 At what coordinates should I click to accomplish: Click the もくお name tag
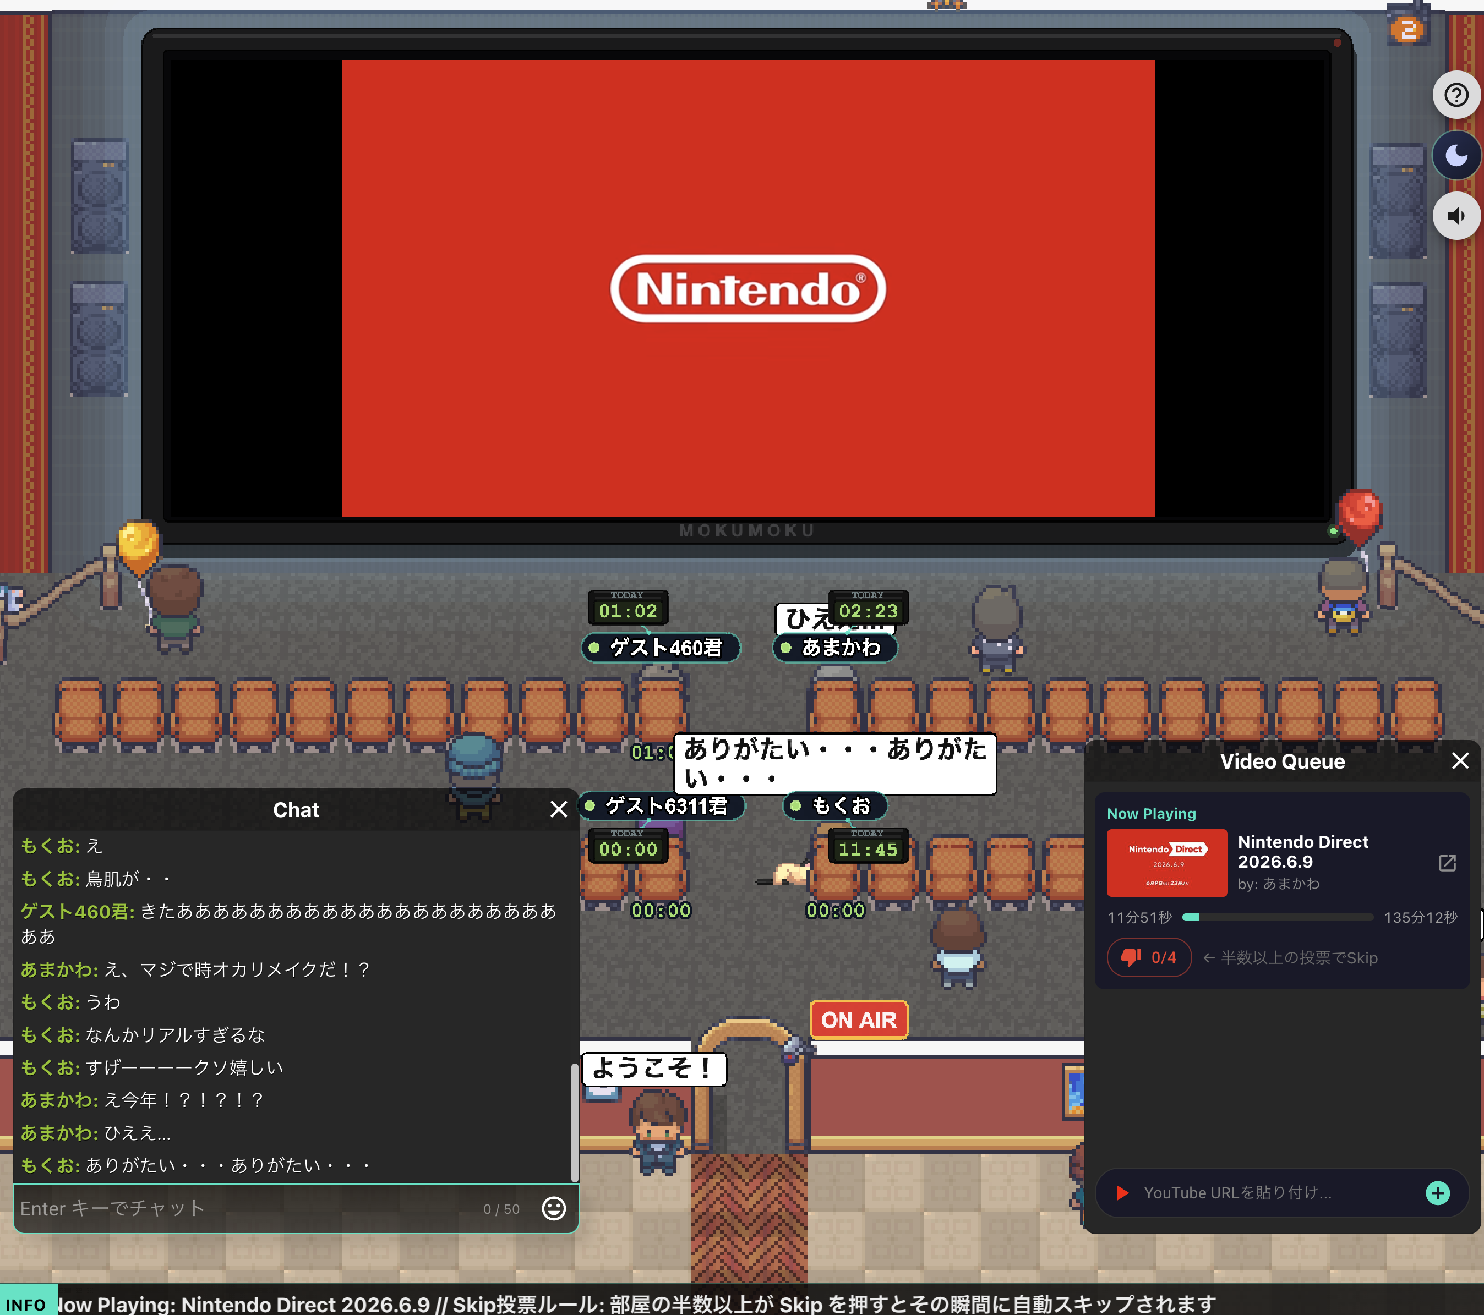(835, 806)
